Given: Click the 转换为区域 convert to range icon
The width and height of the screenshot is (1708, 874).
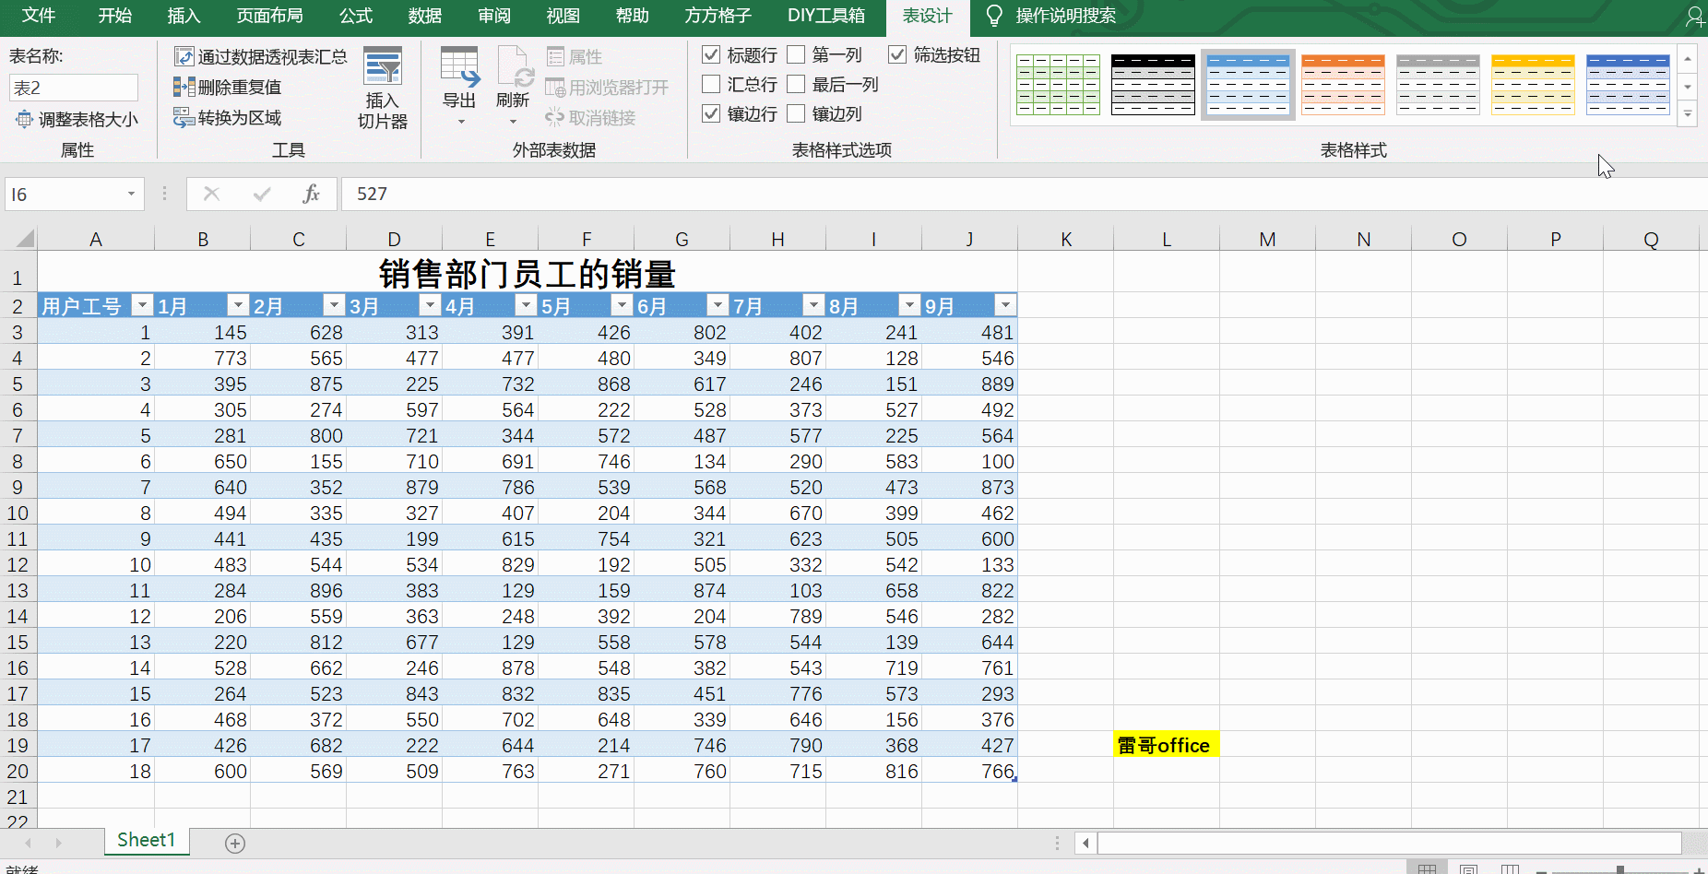Looking at the screenshot, I should (184, 117).
